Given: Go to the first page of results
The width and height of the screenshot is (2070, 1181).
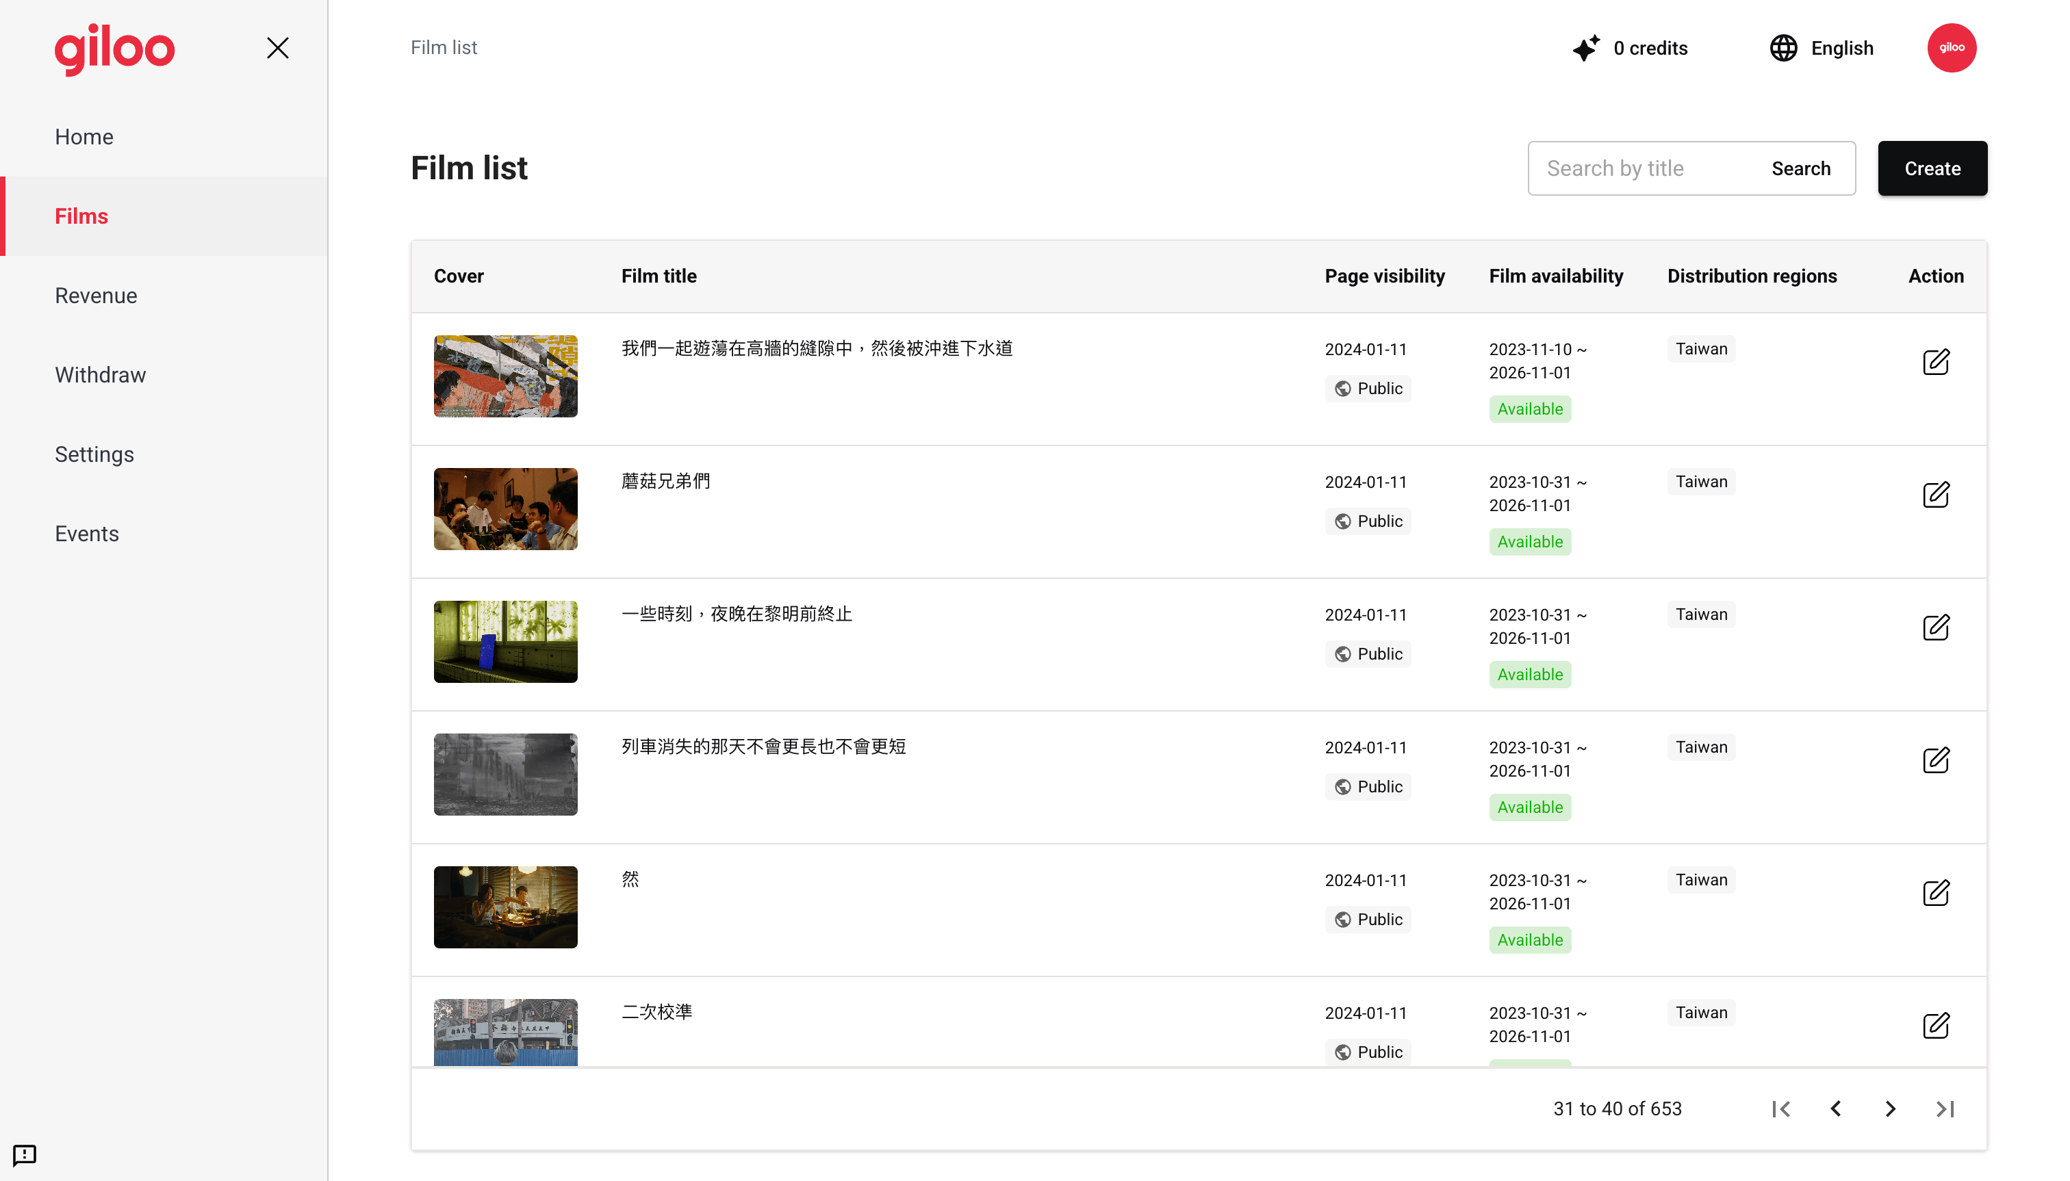Looking at the screenshot, I should (1781, 1108).
